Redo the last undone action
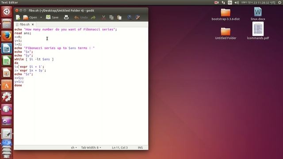This screenshot has height=159, width=283. click(93, 17)
